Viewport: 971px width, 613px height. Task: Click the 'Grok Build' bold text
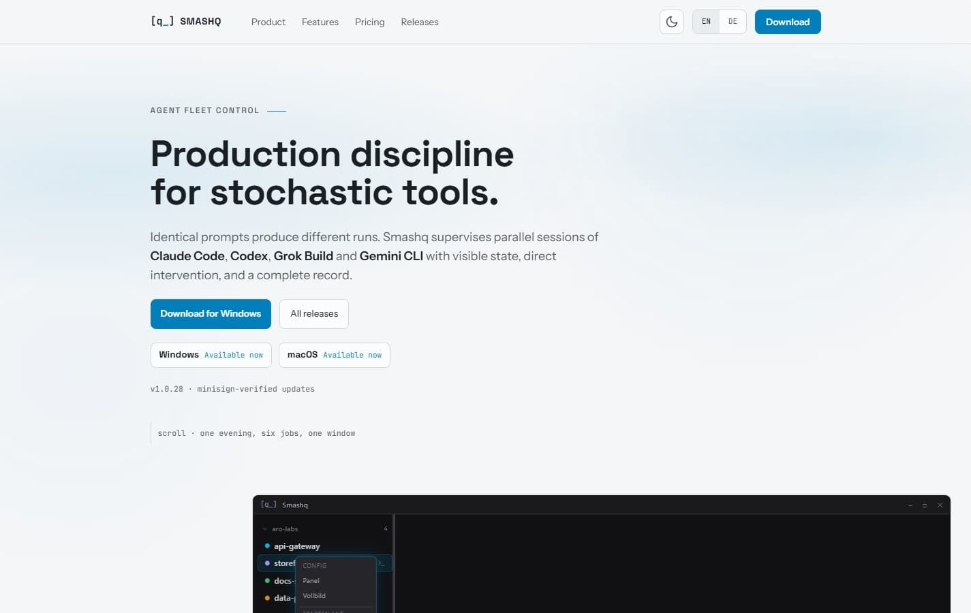303,256
